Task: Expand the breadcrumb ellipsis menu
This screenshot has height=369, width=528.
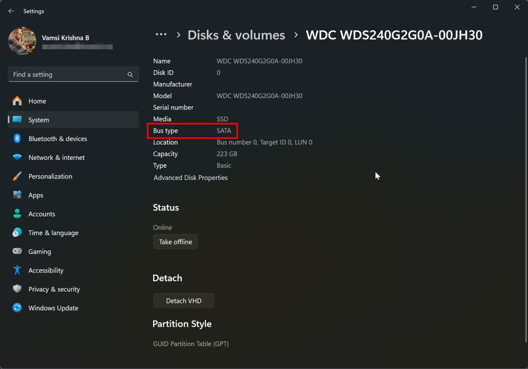Action: click(161, 35)
